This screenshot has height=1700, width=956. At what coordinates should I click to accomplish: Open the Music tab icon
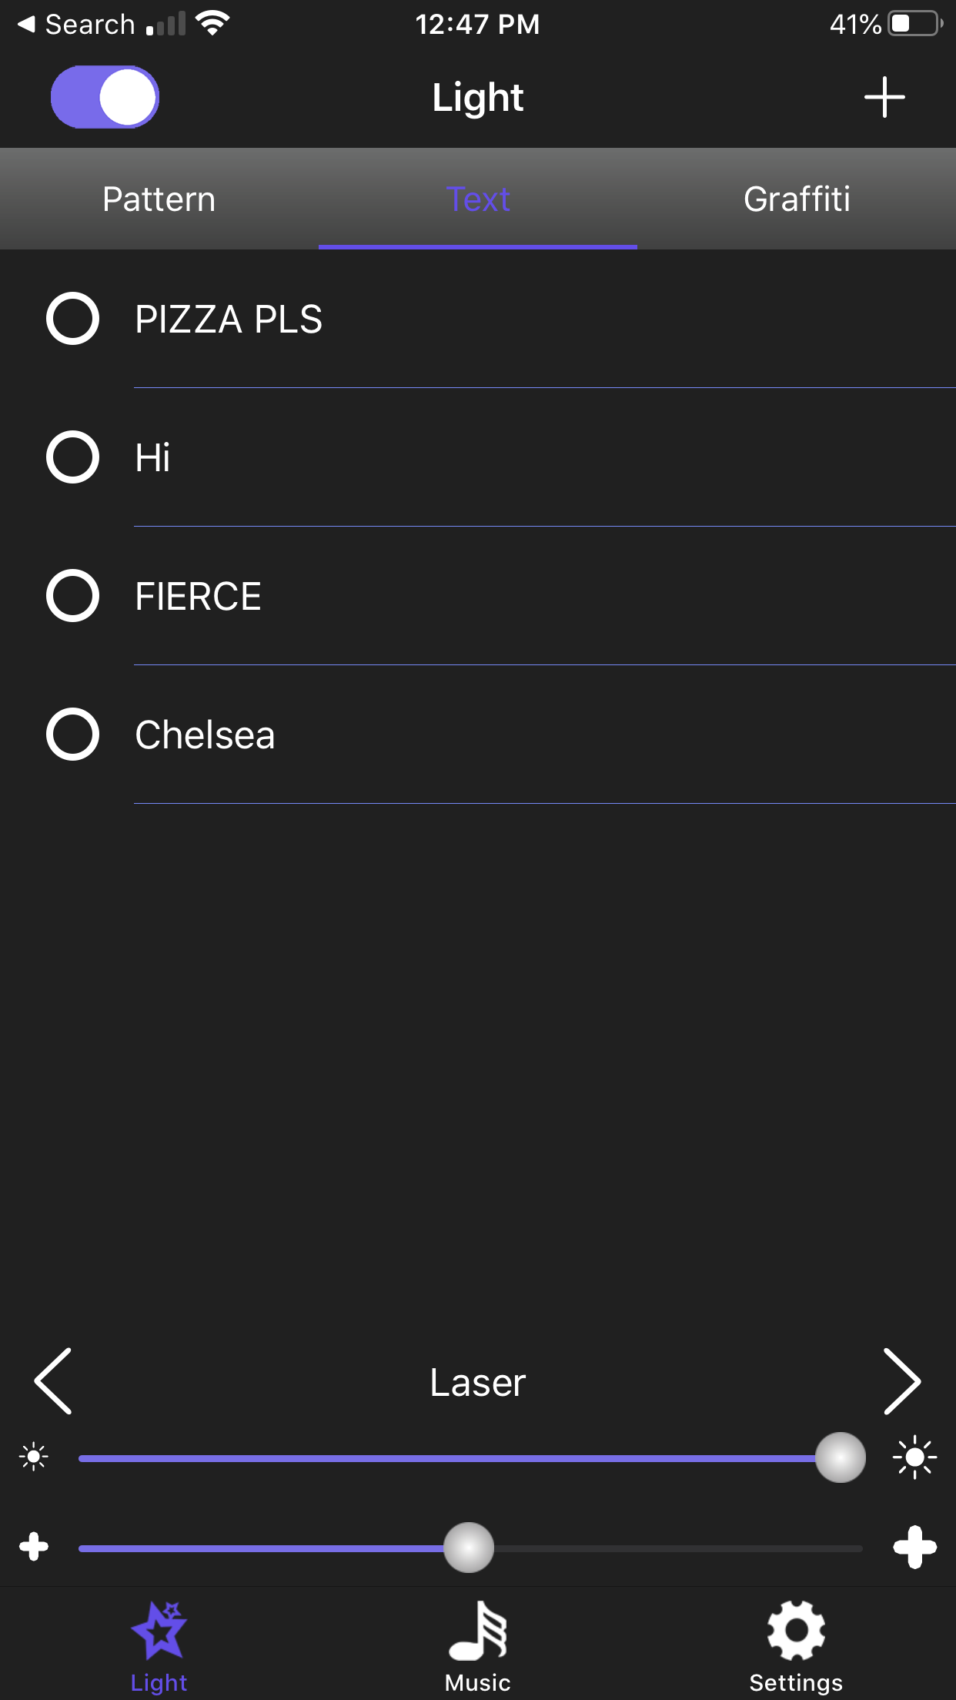[477, 1631]
